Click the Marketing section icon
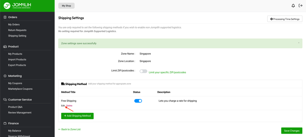Image resolution: width=306 pixels, height=137 pixels. pyautogui.click(x=5, y=76)
